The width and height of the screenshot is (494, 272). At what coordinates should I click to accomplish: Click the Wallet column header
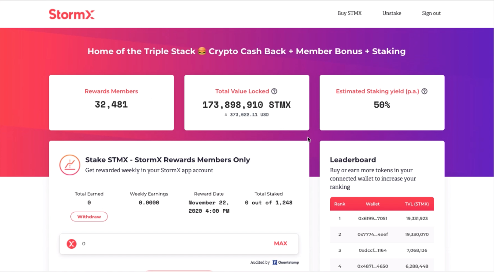pos(372,204)
